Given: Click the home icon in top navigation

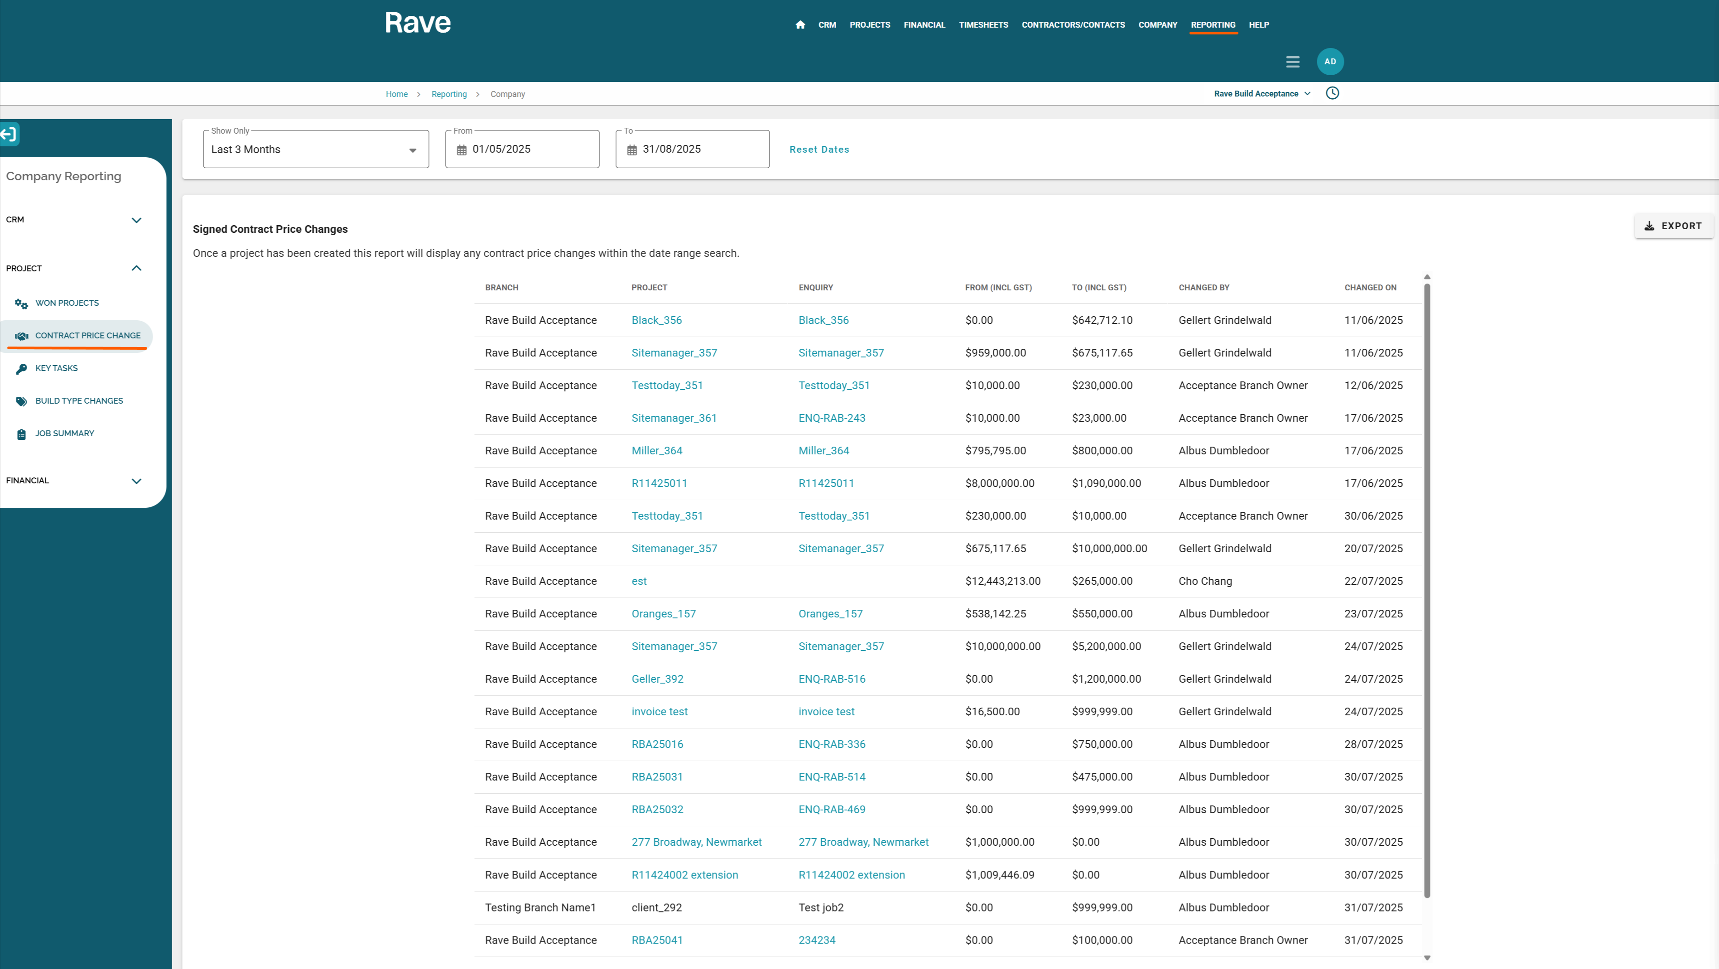Looking at the screenshot, I should (x=800, y=25).
